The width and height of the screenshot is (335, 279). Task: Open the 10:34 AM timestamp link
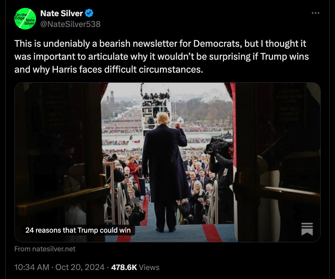coord(32,267)
